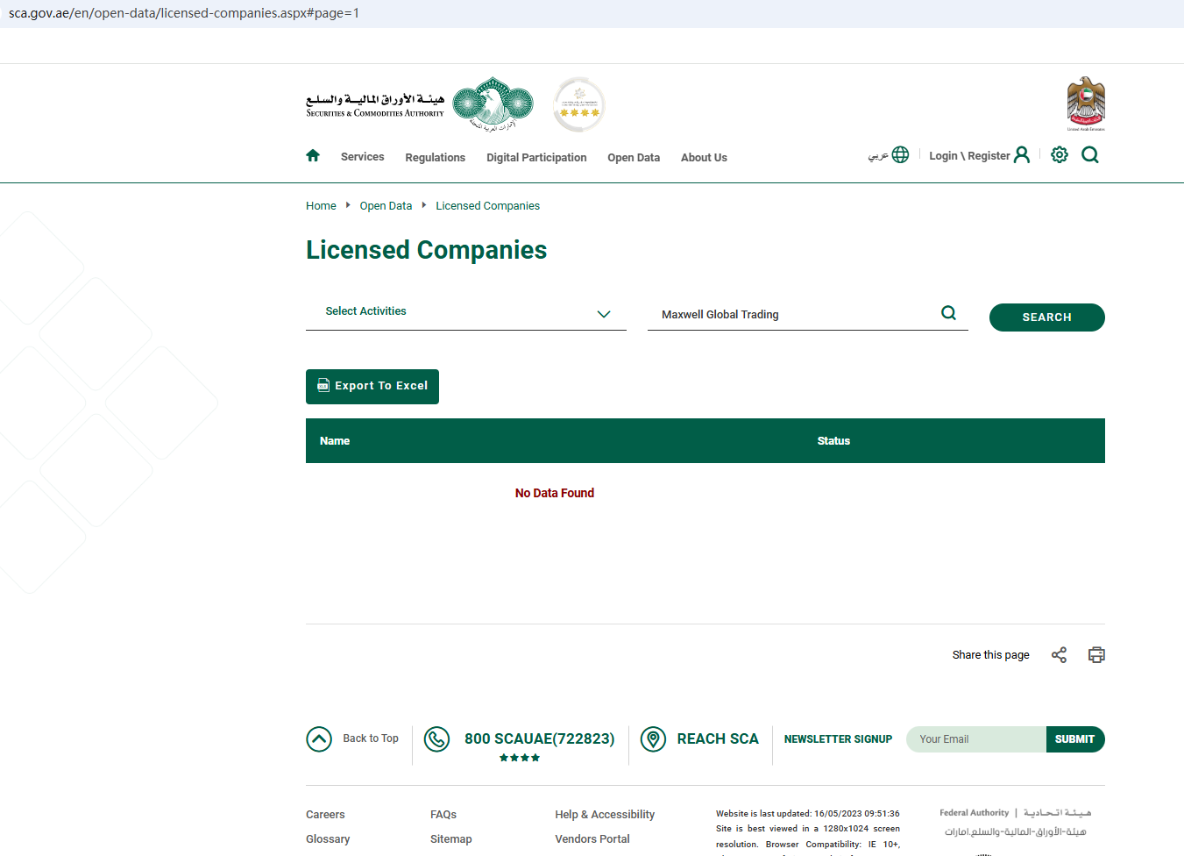Click the NEWSLETTER SIGNUP label

coord(838,739)
